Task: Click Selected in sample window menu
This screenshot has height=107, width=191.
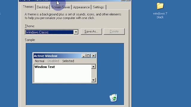Action: [68, 61]
